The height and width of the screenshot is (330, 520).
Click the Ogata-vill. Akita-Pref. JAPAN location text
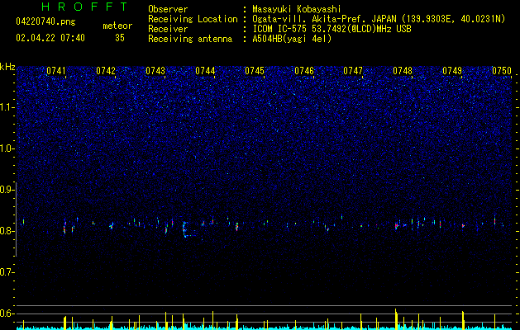point(324,19)
